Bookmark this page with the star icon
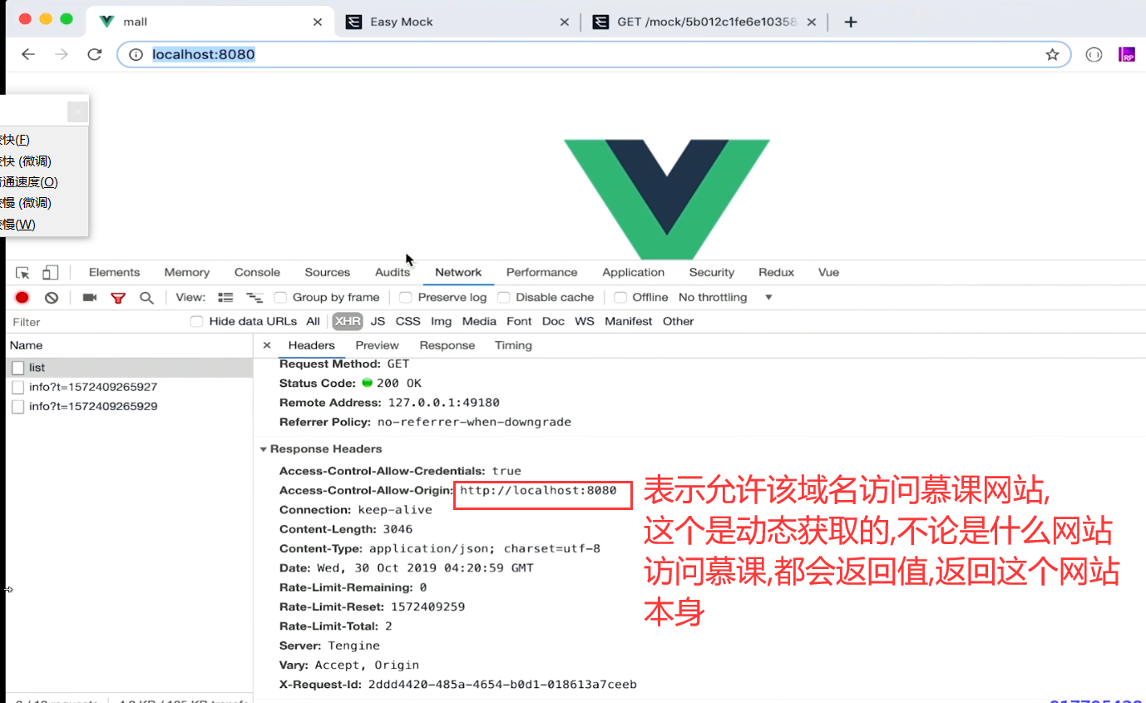 coord(1052,55)
